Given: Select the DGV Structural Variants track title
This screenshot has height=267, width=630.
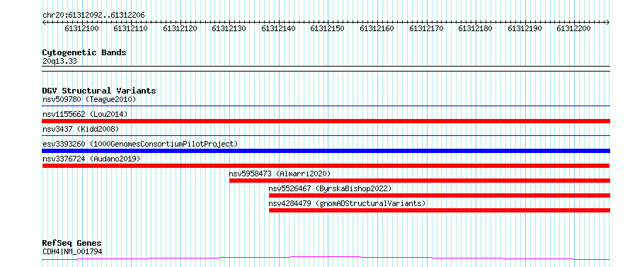Looking at the screenshot, I should (99, 91).
